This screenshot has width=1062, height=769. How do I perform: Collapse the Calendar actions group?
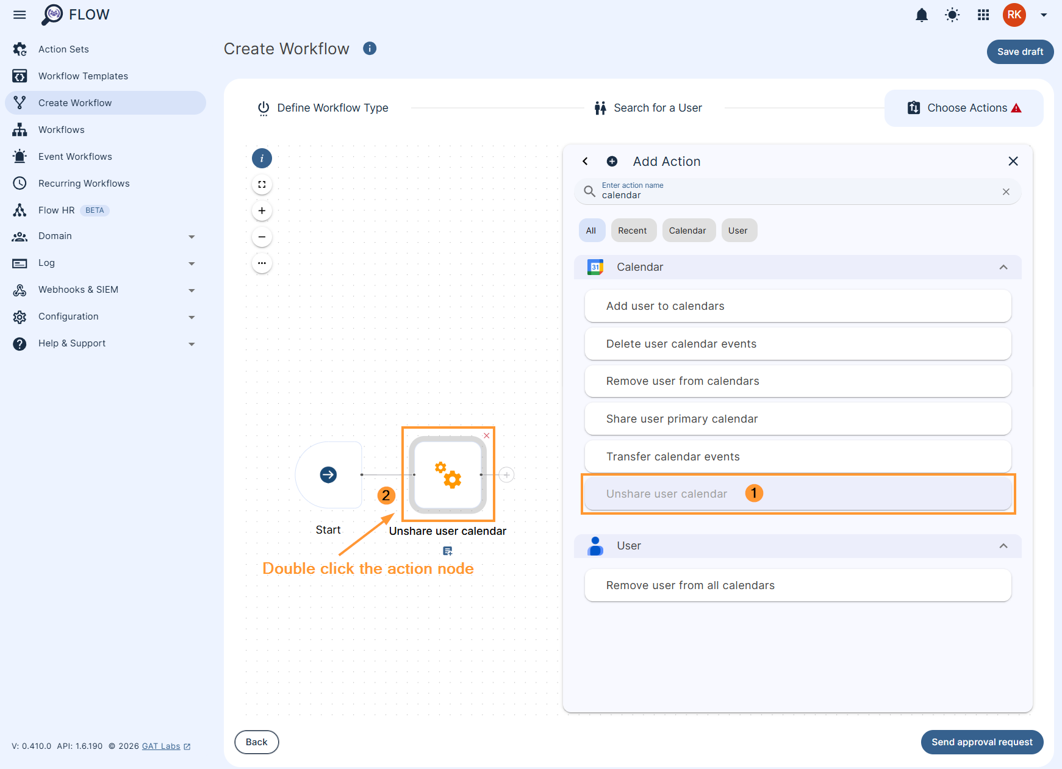coord(1003,267)
